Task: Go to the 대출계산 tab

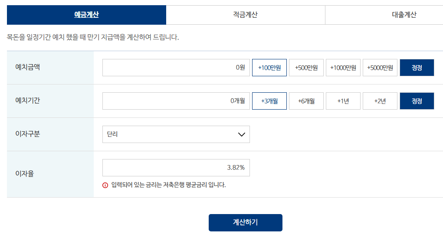Action: [404, 15]
